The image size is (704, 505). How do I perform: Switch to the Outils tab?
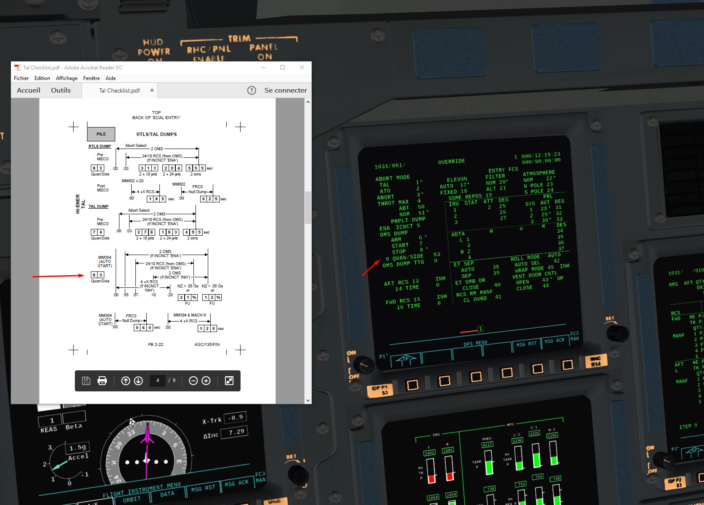tap(61, 90)
